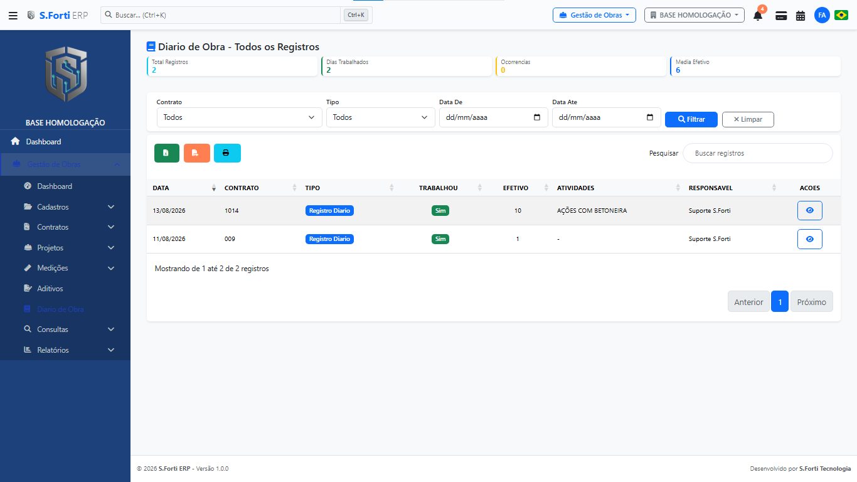Screen dimensions: 857x482
Task: Print the records table
Action: click(x=227, y=153)
